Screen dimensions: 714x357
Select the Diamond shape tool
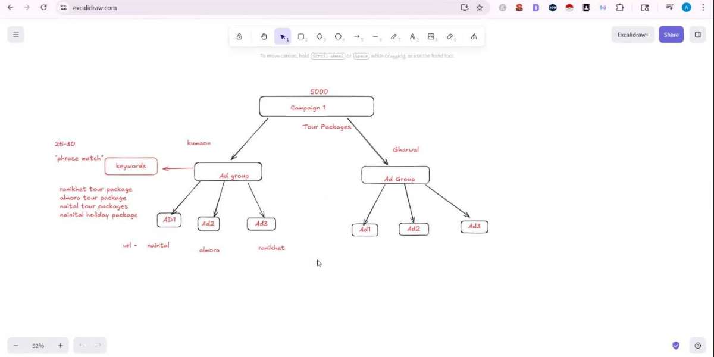point(320,36)
